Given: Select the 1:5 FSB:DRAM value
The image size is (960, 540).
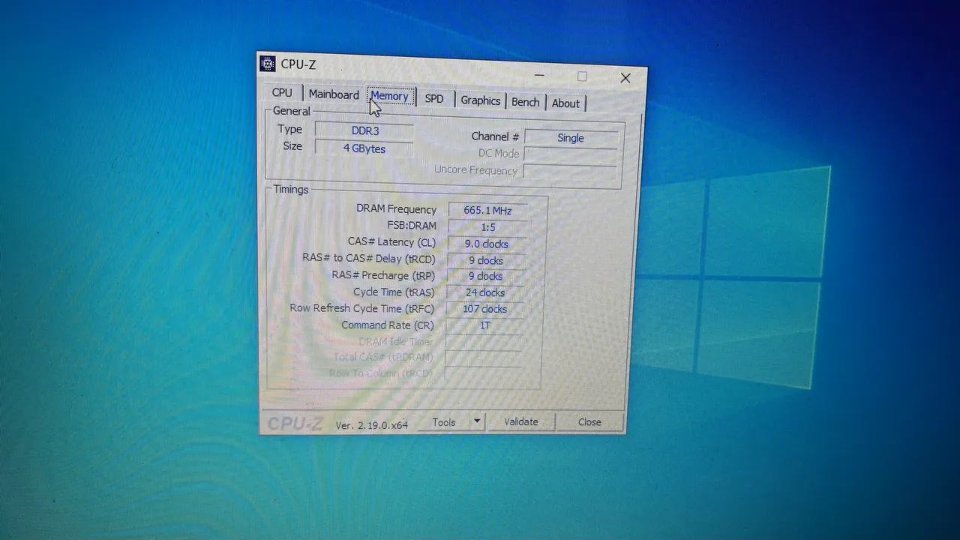Looking at the screenshot, I should pyautogui.click(x=487, y=227).
